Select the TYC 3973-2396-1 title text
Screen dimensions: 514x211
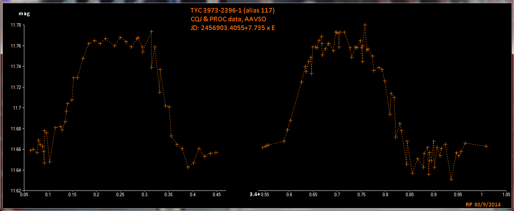click(227, 11)
